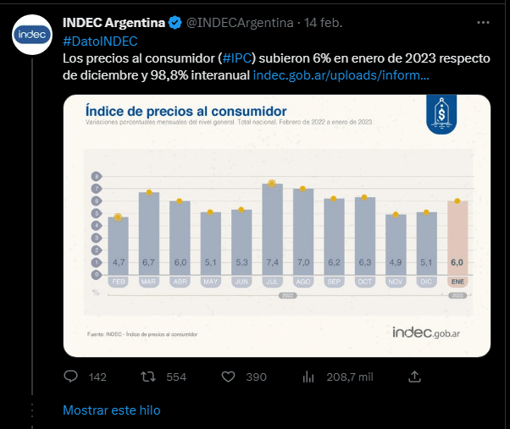
Task: Open the #IPC hashtag link
Action: tap(239, 58)
